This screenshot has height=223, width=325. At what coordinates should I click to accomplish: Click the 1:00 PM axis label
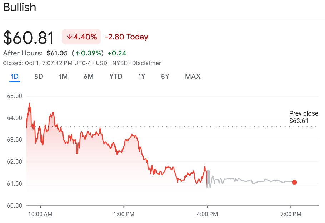pos(124,214)
